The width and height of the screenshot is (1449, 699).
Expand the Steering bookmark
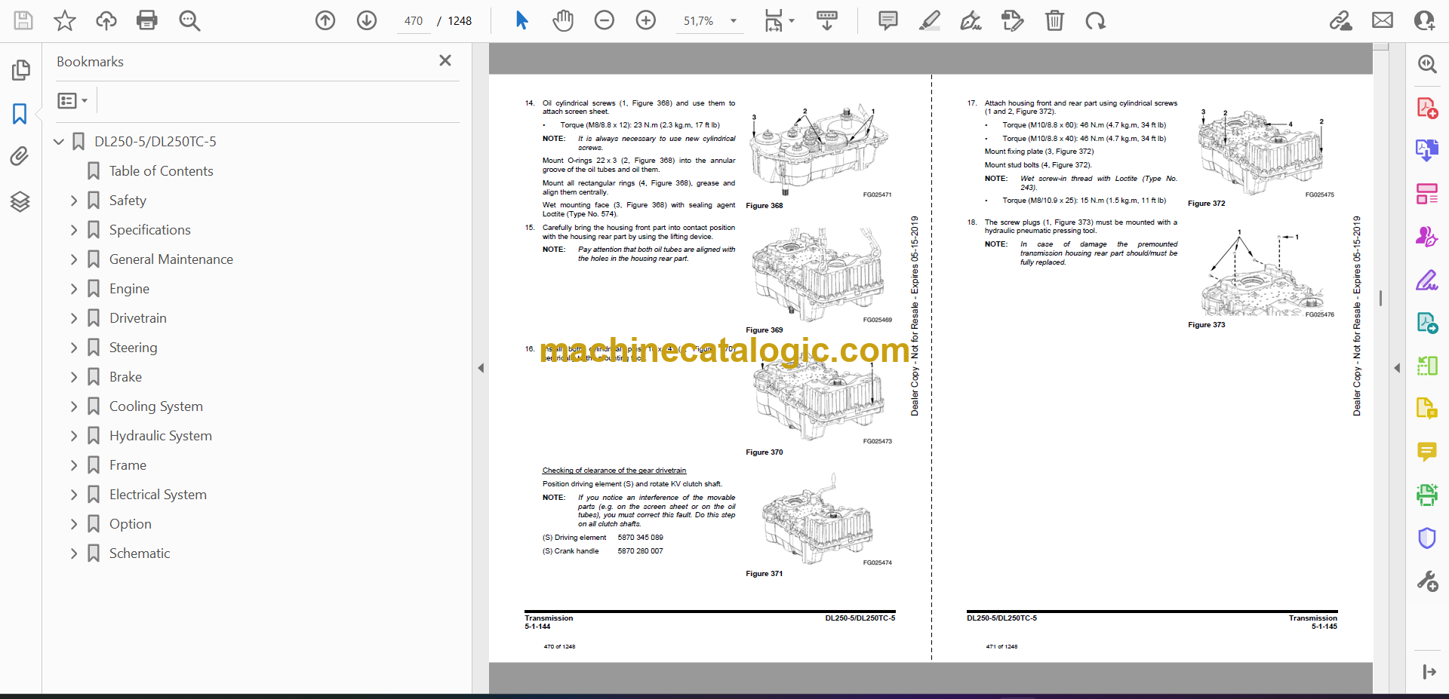point(74,348)
